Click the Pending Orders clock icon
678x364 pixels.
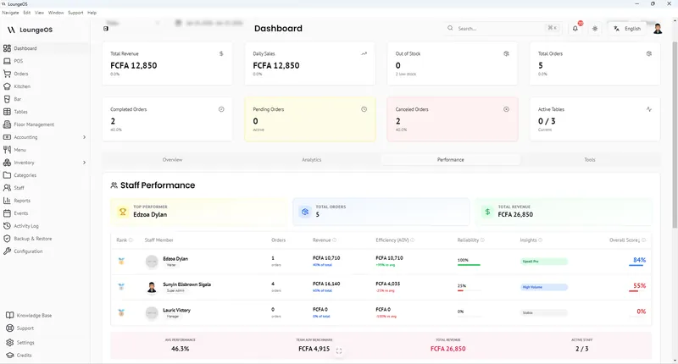pos(364,109)
